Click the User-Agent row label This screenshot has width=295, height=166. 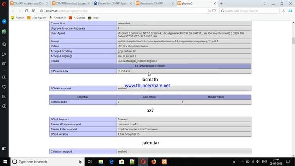(58, 33)
